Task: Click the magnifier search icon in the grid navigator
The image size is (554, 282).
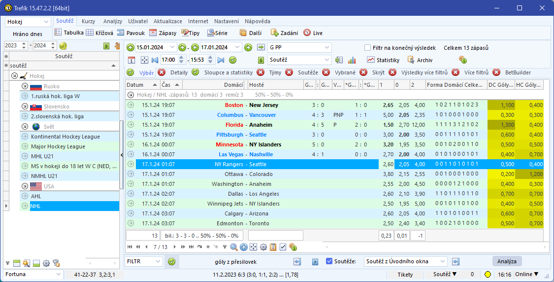Action: pos(233,247)
